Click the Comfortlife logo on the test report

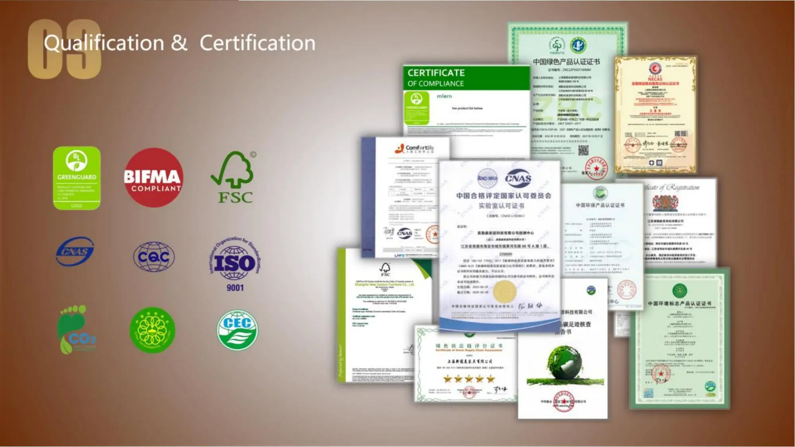[x=414, y=149]
